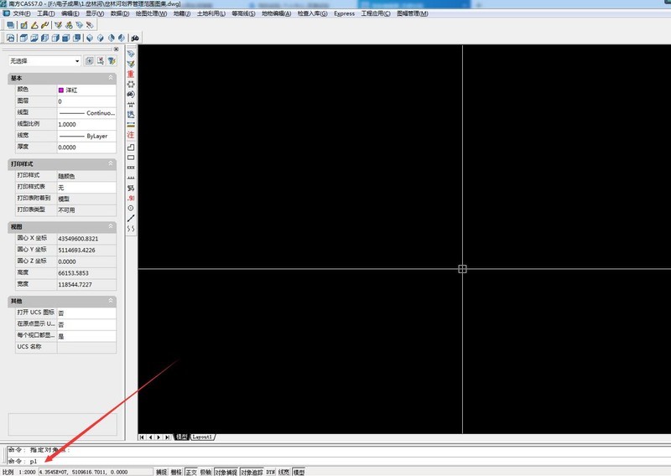
Task: Click the 线宽 lineweight status button
Action: pyautogui.click(x=283, y=472)
